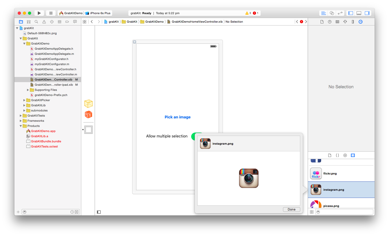Viewport: 389px width, 236px height.
Task: Choose the GrabKitDemo scheme
Action: [71, 13]
